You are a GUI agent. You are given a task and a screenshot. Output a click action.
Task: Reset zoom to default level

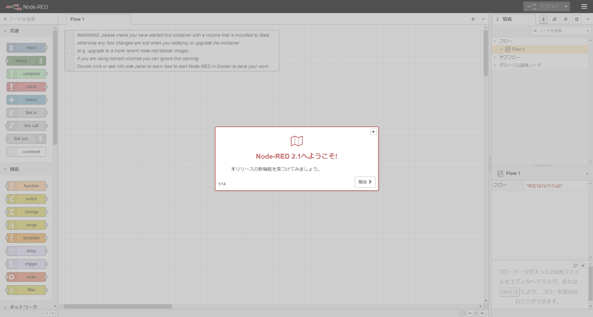click(476, 313)
